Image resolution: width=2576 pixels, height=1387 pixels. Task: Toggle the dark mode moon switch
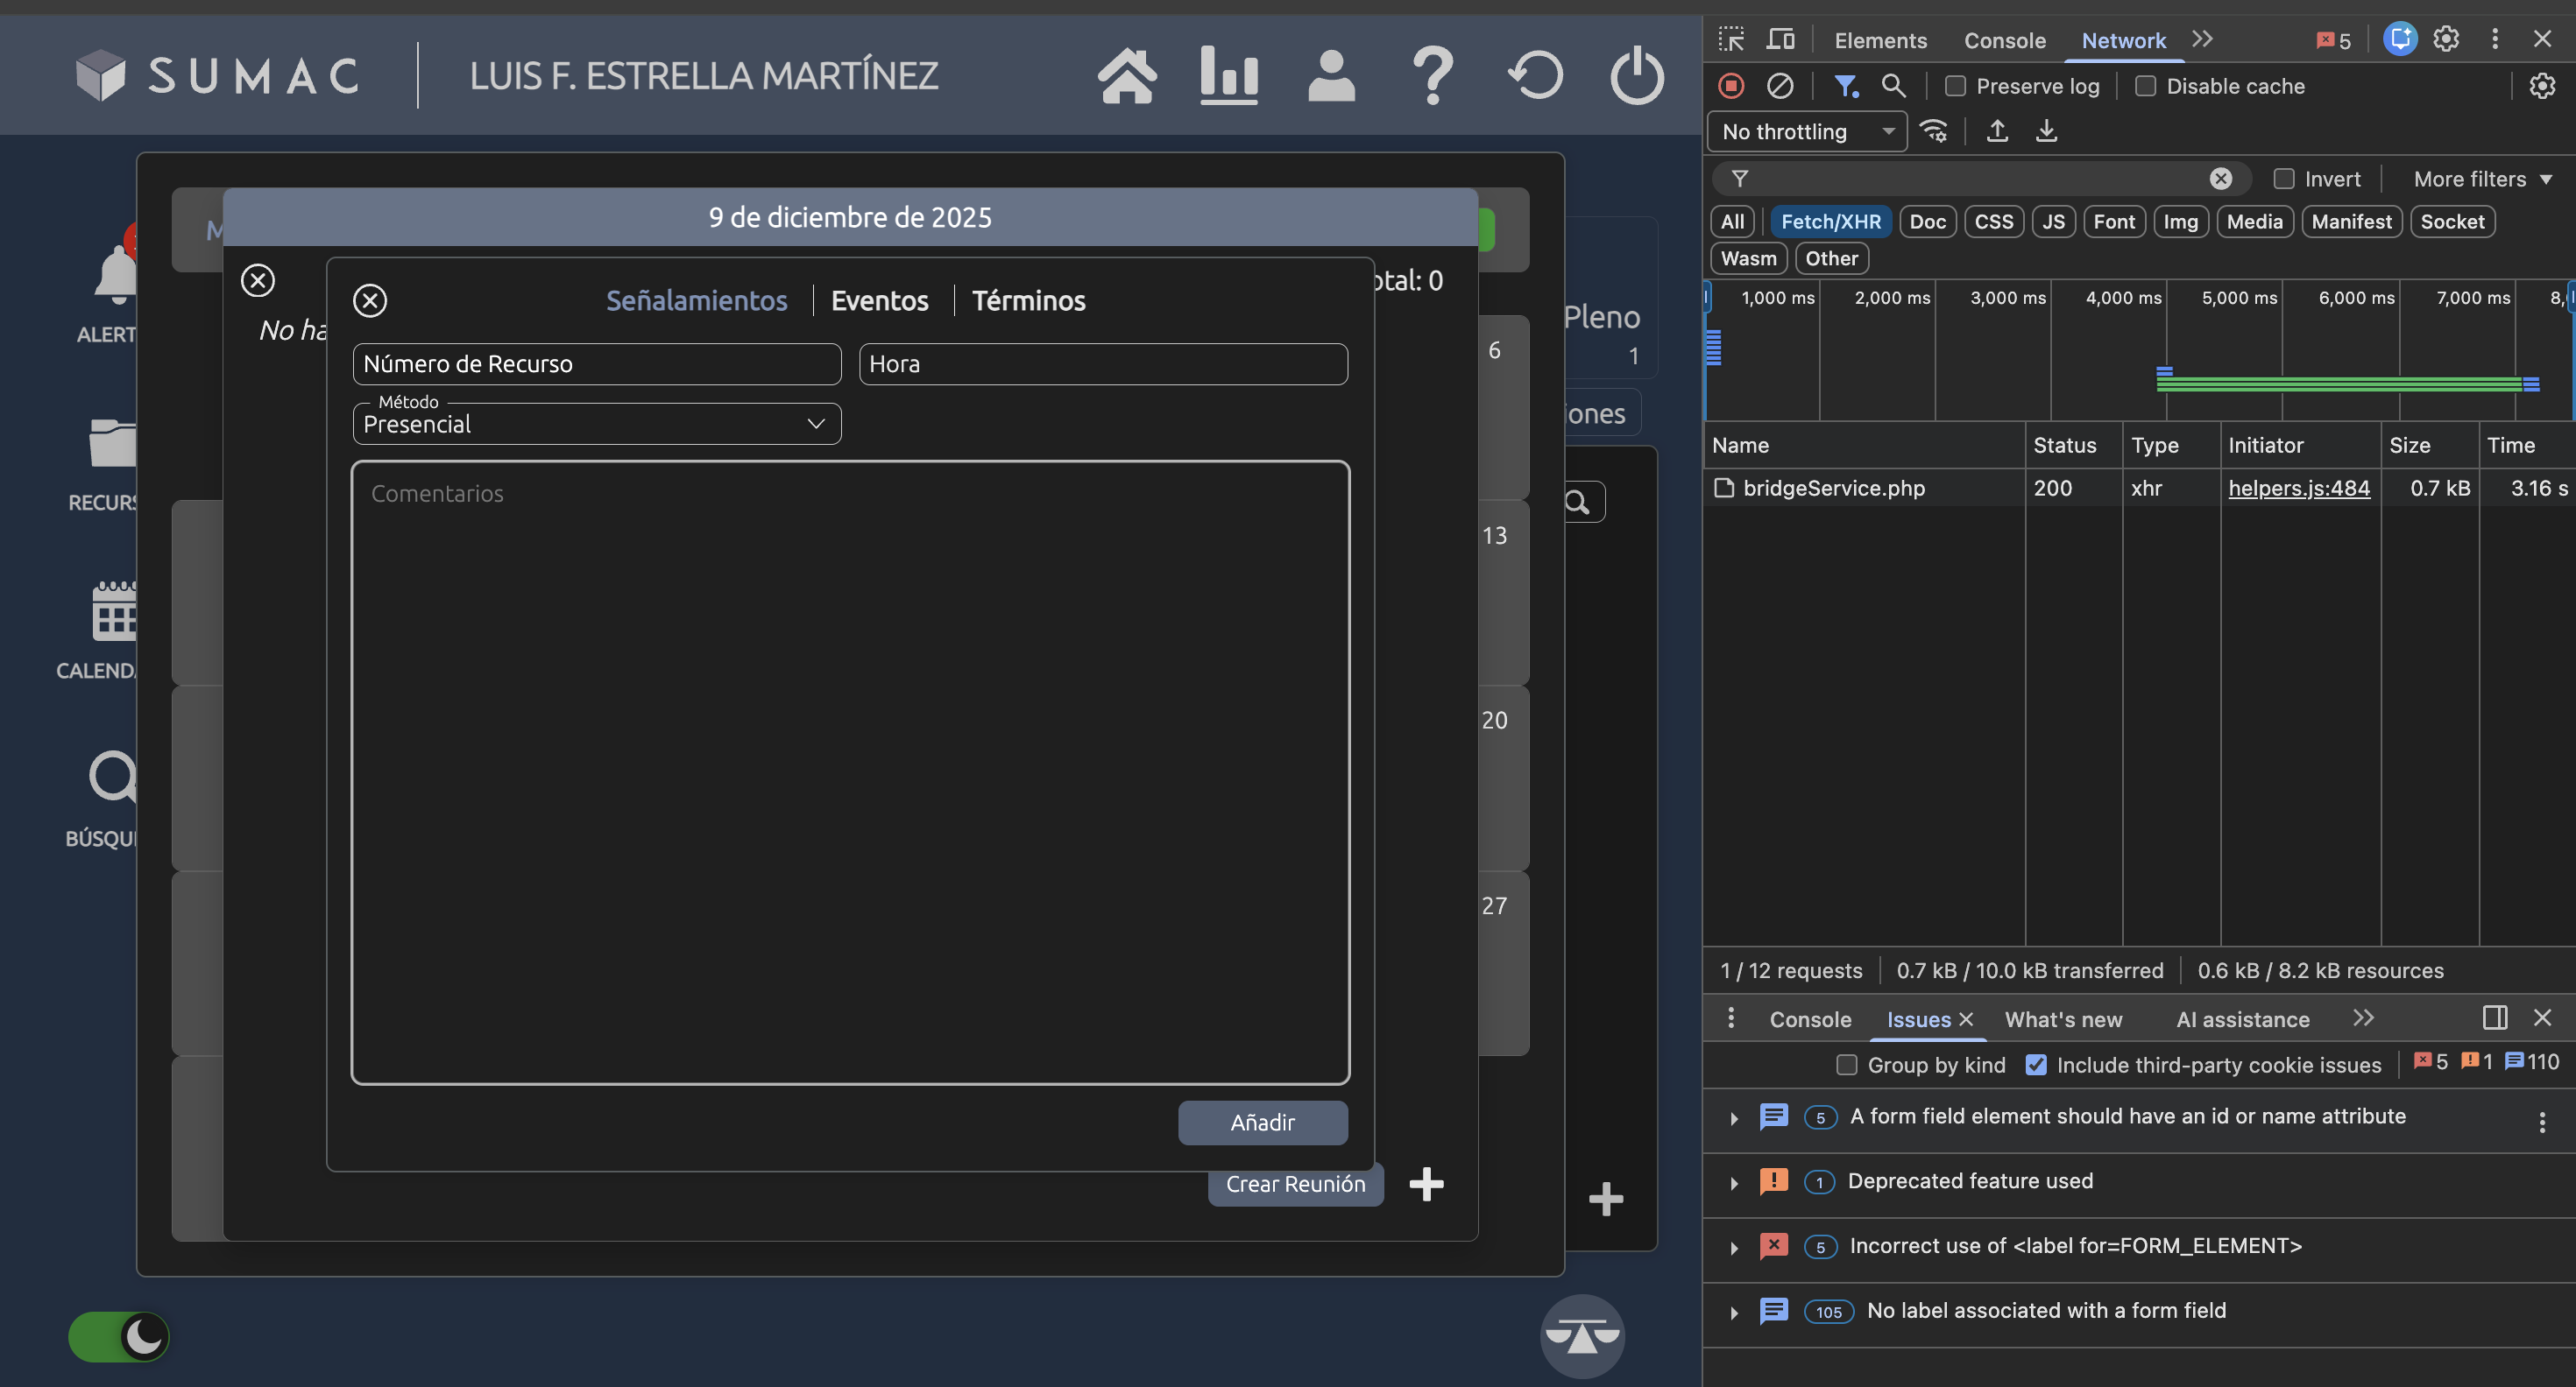click(x=119, y=1336)
